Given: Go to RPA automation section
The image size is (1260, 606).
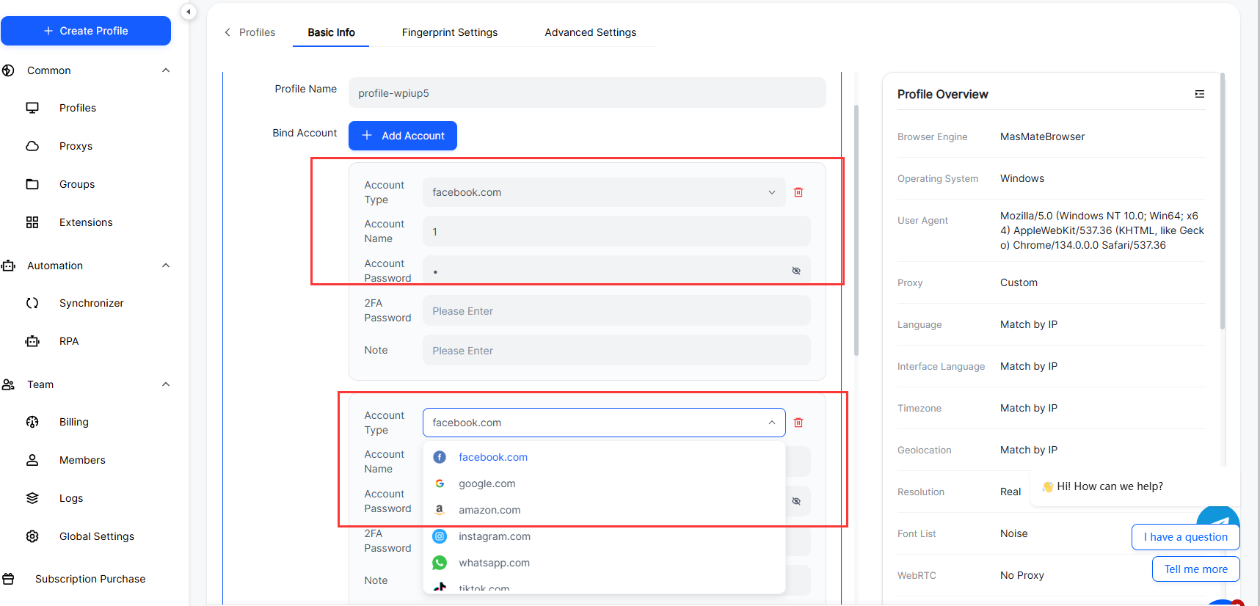Looking at the screenshot, I should (x=69, y=341).
